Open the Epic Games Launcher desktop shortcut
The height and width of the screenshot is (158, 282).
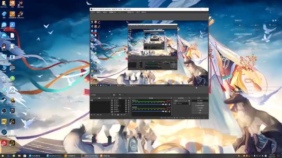tap(12, 111)
